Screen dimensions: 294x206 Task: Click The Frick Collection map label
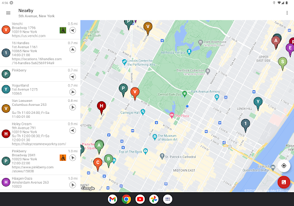point(193,72)
